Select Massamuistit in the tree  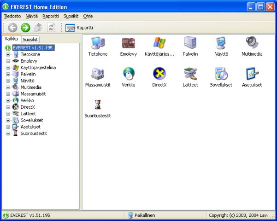coord(33,94)
